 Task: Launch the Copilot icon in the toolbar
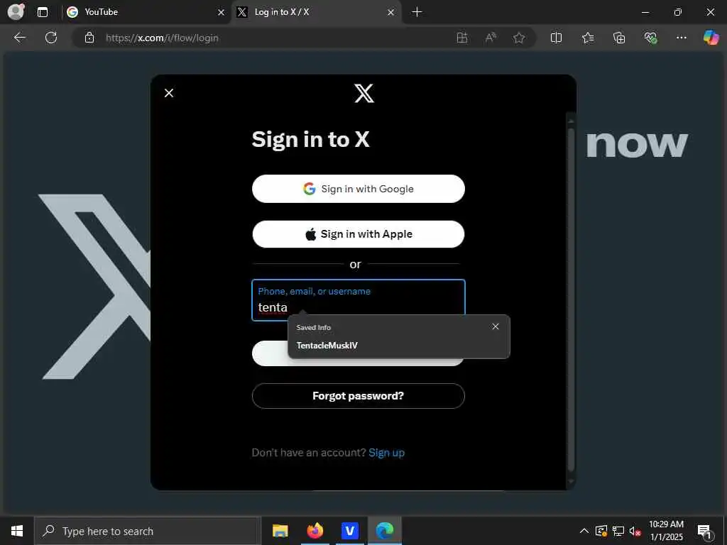[711, 38]
